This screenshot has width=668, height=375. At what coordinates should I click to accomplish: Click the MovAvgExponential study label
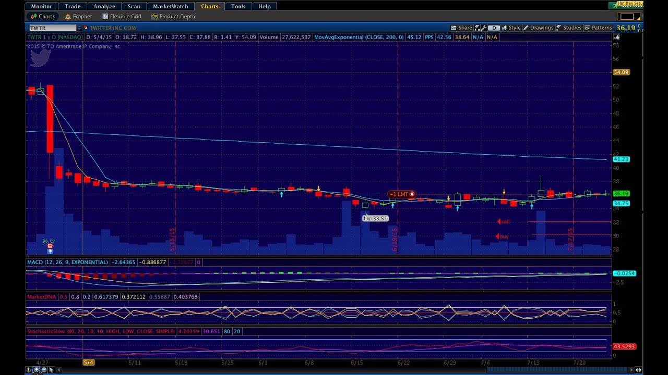pos(359,37)
